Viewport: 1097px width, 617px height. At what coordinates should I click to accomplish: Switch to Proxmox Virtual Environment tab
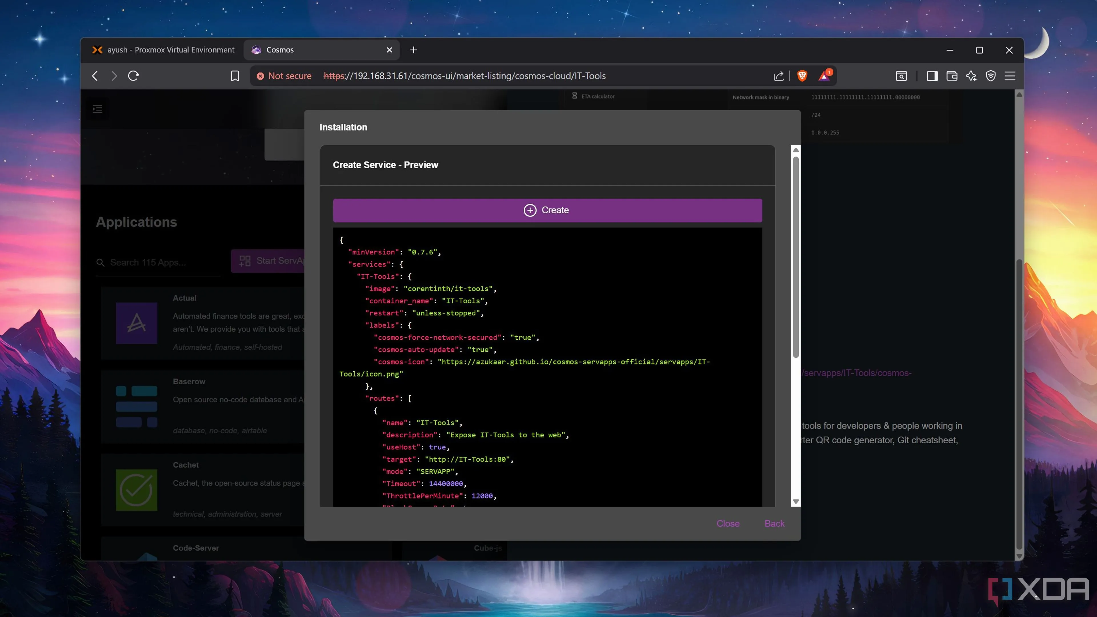163,50
